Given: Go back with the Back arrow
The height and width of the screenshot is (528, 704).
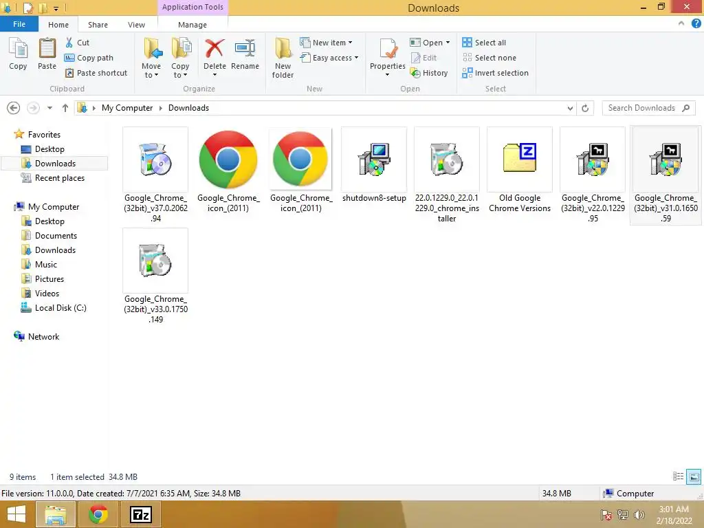Looking at the screenshot, I should coord(14,108).
